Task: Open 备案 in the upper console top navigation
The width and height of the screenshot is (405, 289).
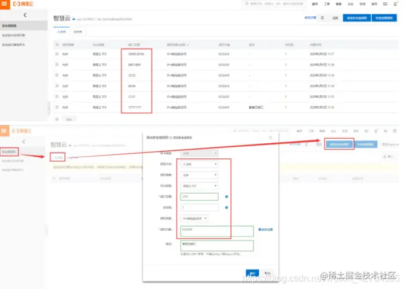Action: point(338,4)
